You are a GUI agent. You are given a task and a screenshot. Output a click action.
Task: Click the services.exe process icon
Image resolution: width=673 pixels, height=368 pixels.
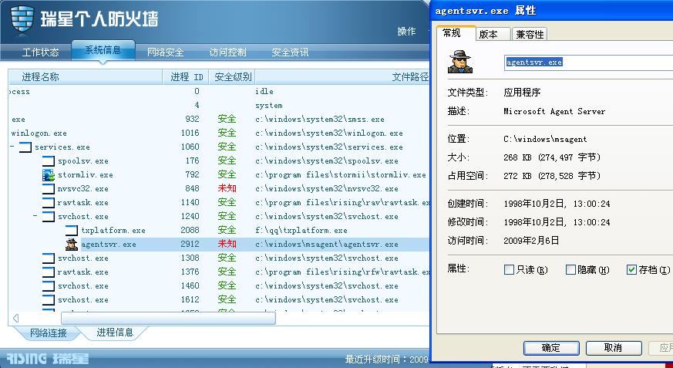(x=25, y=147)
